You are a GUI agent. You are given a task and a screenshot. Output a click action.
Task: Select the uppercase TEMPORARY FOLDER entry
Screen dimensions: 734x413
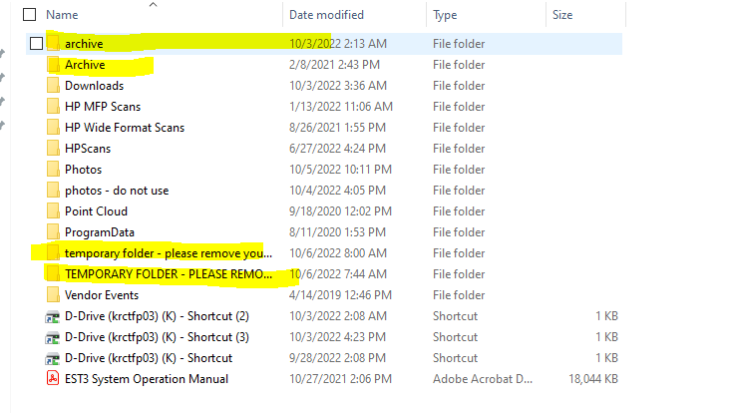pos(168,274)
